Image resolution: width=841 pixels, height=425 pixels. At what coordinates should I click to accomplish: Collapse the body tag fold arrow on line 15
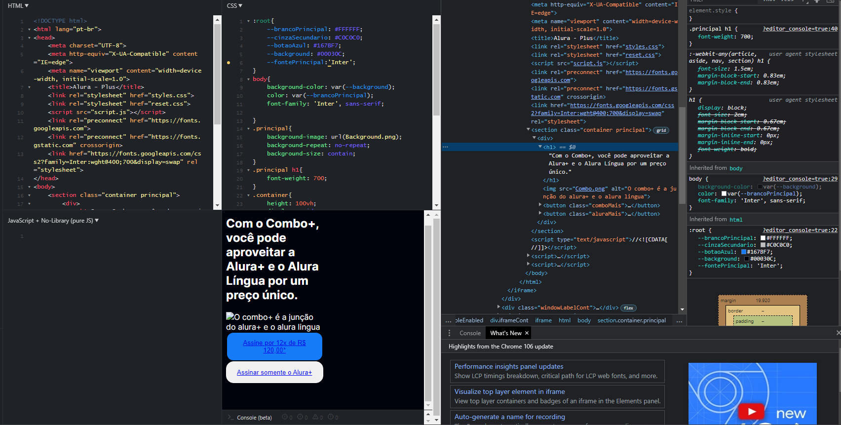click(x=29, y=187)
